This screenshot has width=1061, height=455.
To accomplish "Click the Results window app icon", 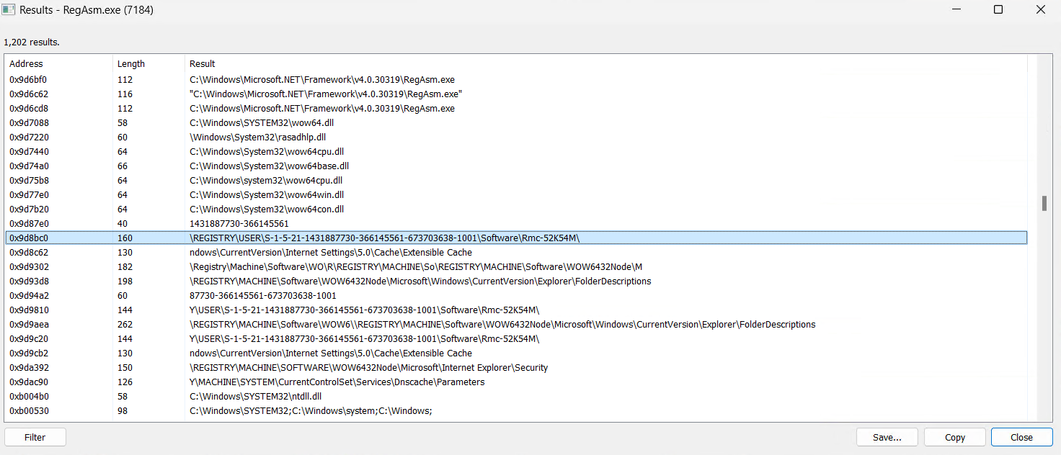I will point(9,10).
